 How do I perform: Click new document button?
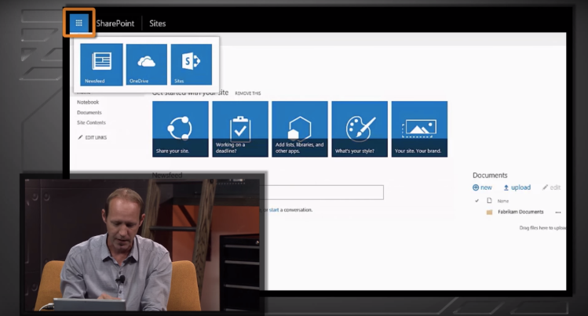tap(482, 187)
